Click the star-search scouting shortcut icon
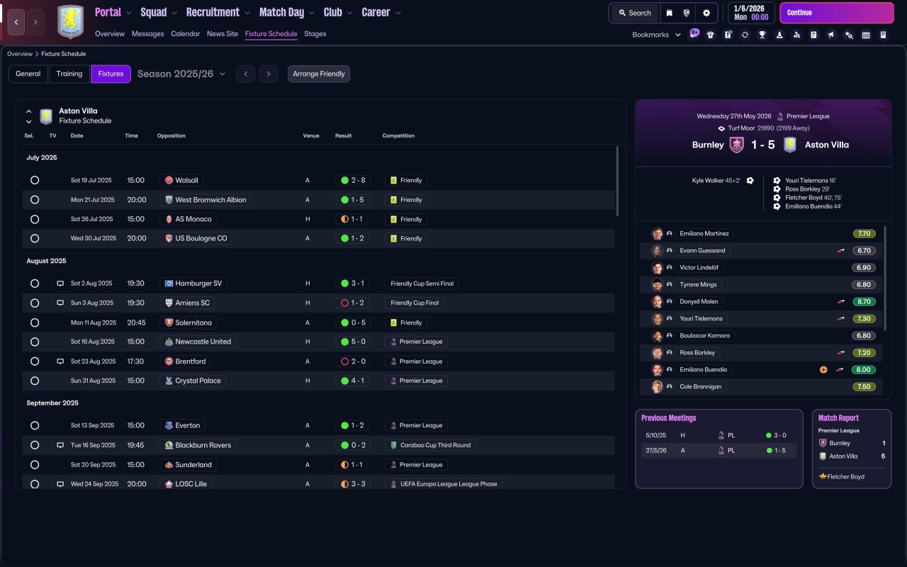Viewport: 907px width, 567px height. point(849,35)
